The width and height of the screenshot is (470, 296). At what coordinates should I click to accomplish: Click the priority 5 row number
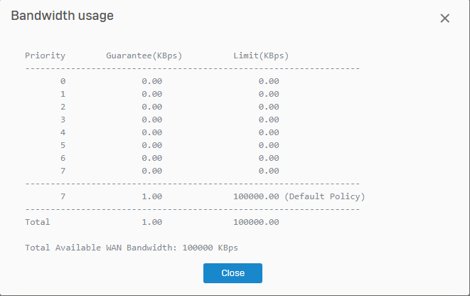(x=63, y=145)
